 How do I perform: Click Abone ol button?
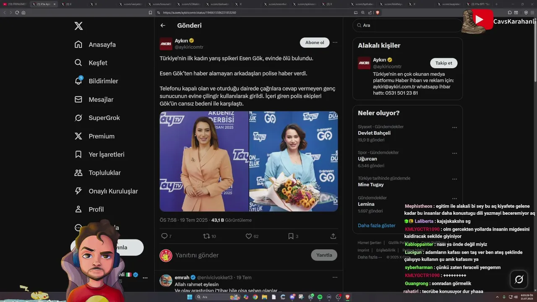tap(315, 42)
